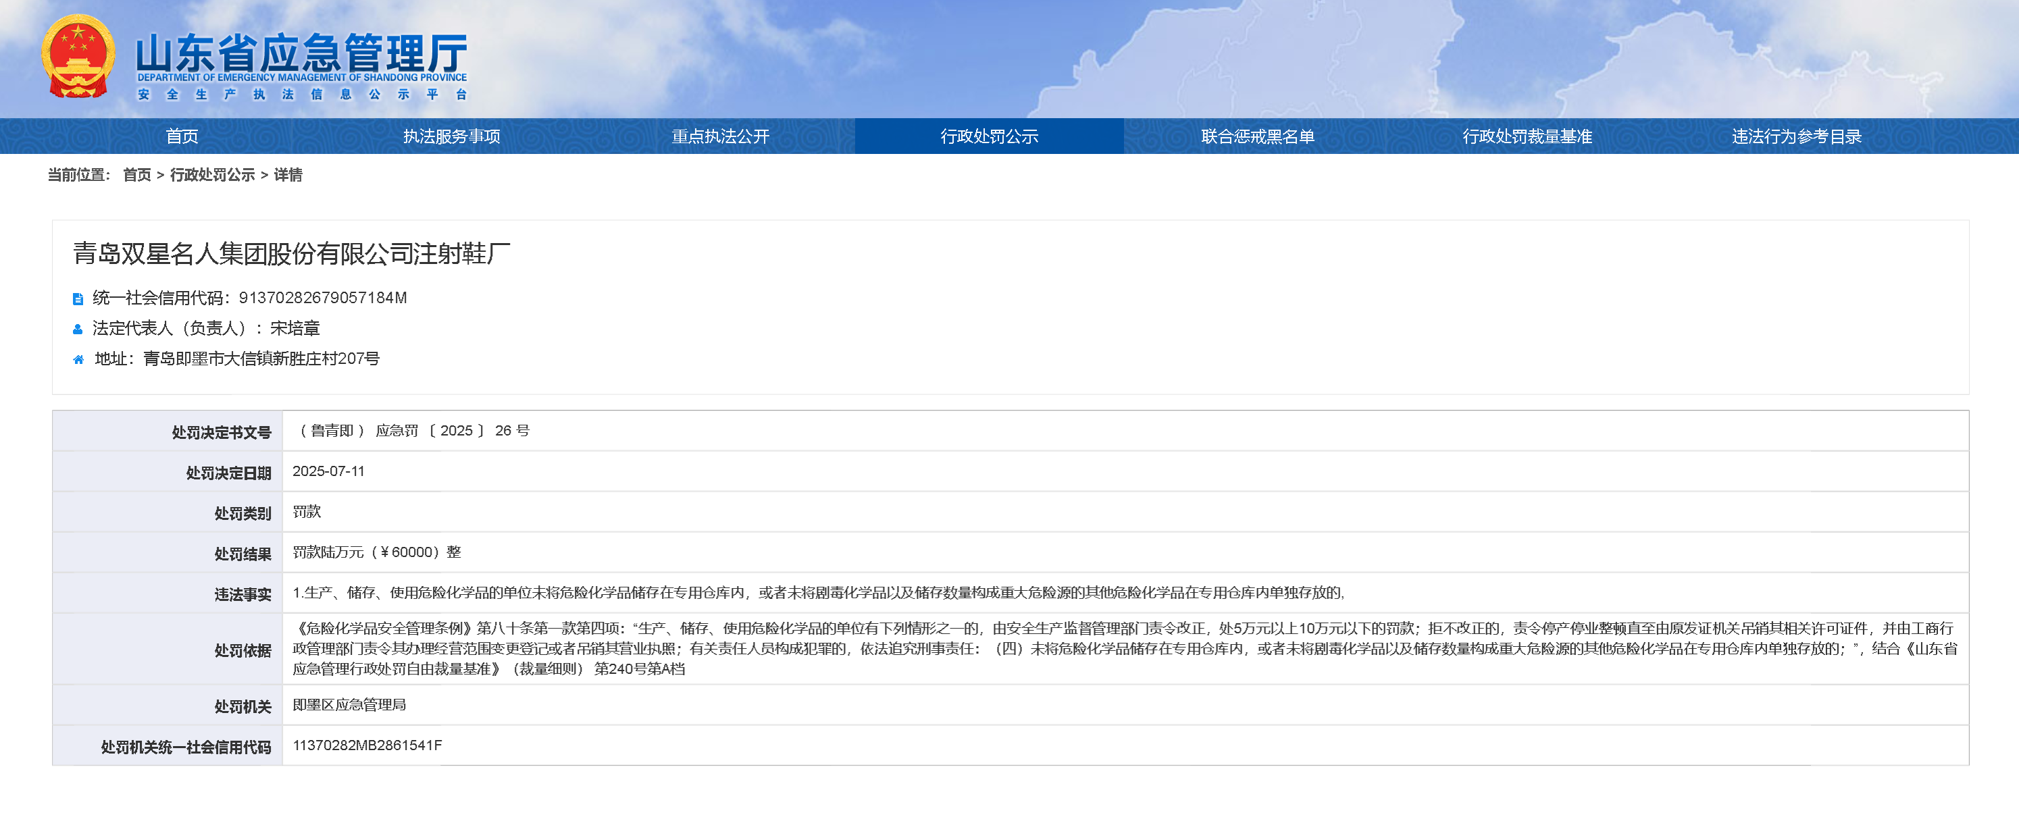
Task: Click the English department name in header
Action: tap(302, 78)
